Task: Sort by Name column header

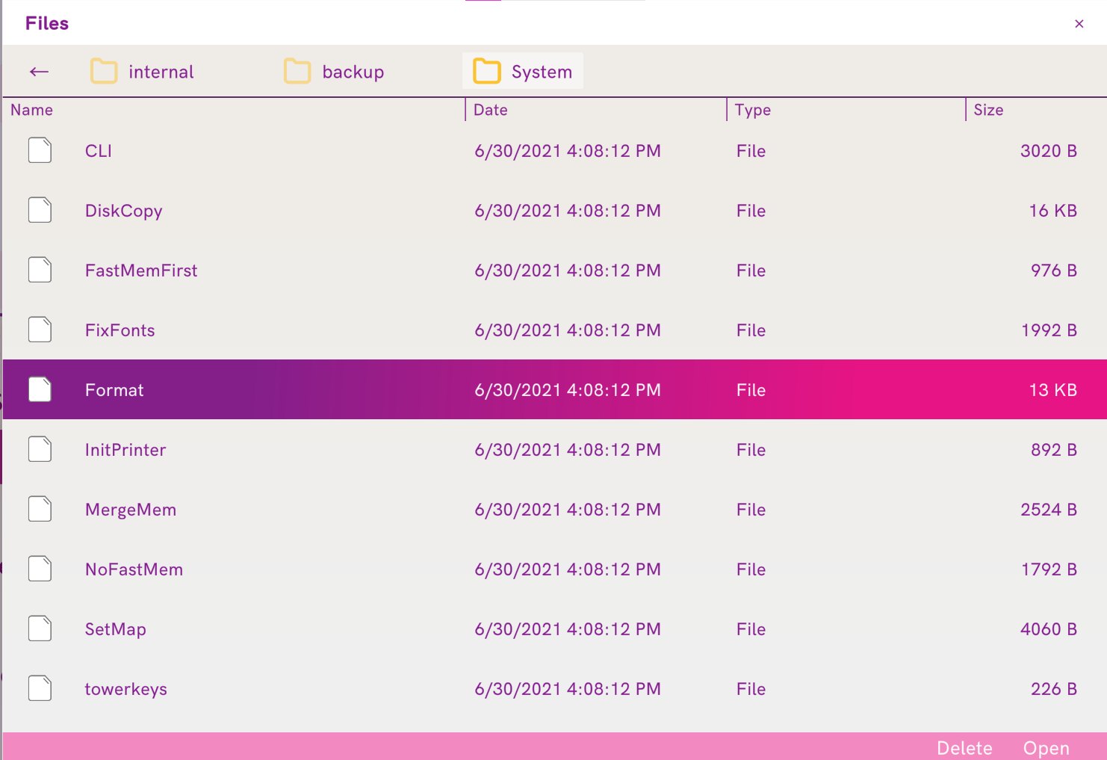Action: click(31, 110)
